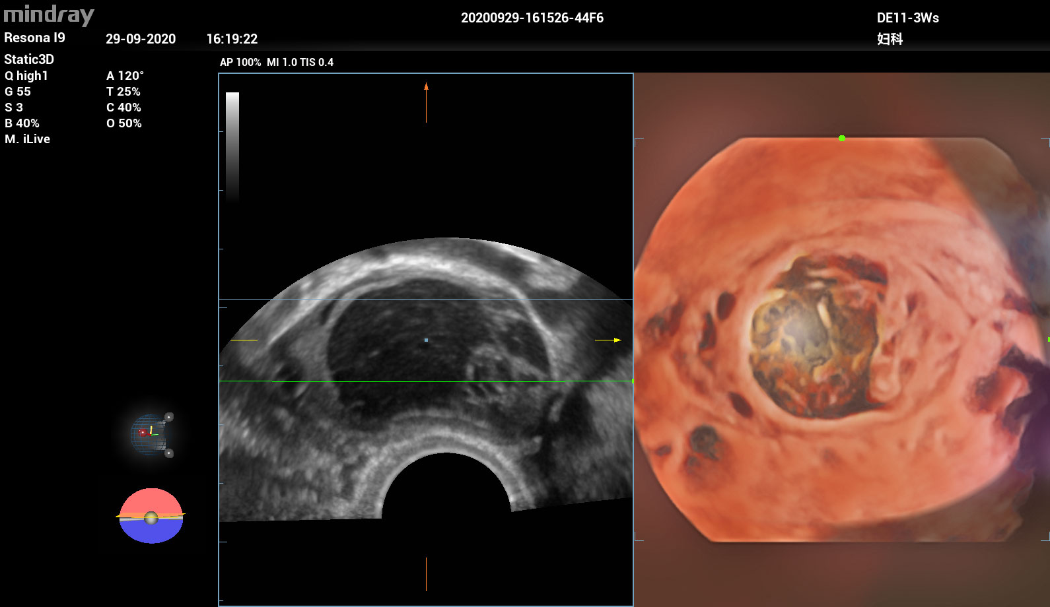Click the yellow right-pointing arrow marker
1050x607 pixels.
click(617, 340)
